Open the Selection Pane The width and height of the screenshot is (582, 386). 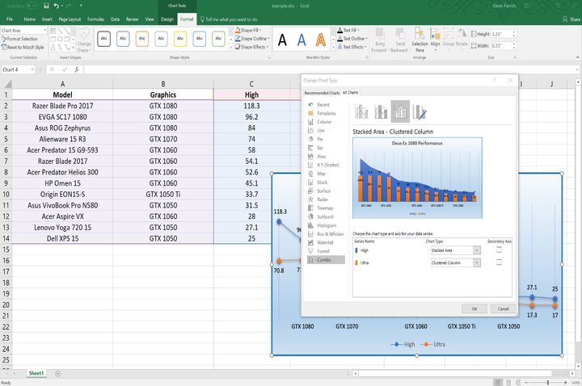(420, 40)
